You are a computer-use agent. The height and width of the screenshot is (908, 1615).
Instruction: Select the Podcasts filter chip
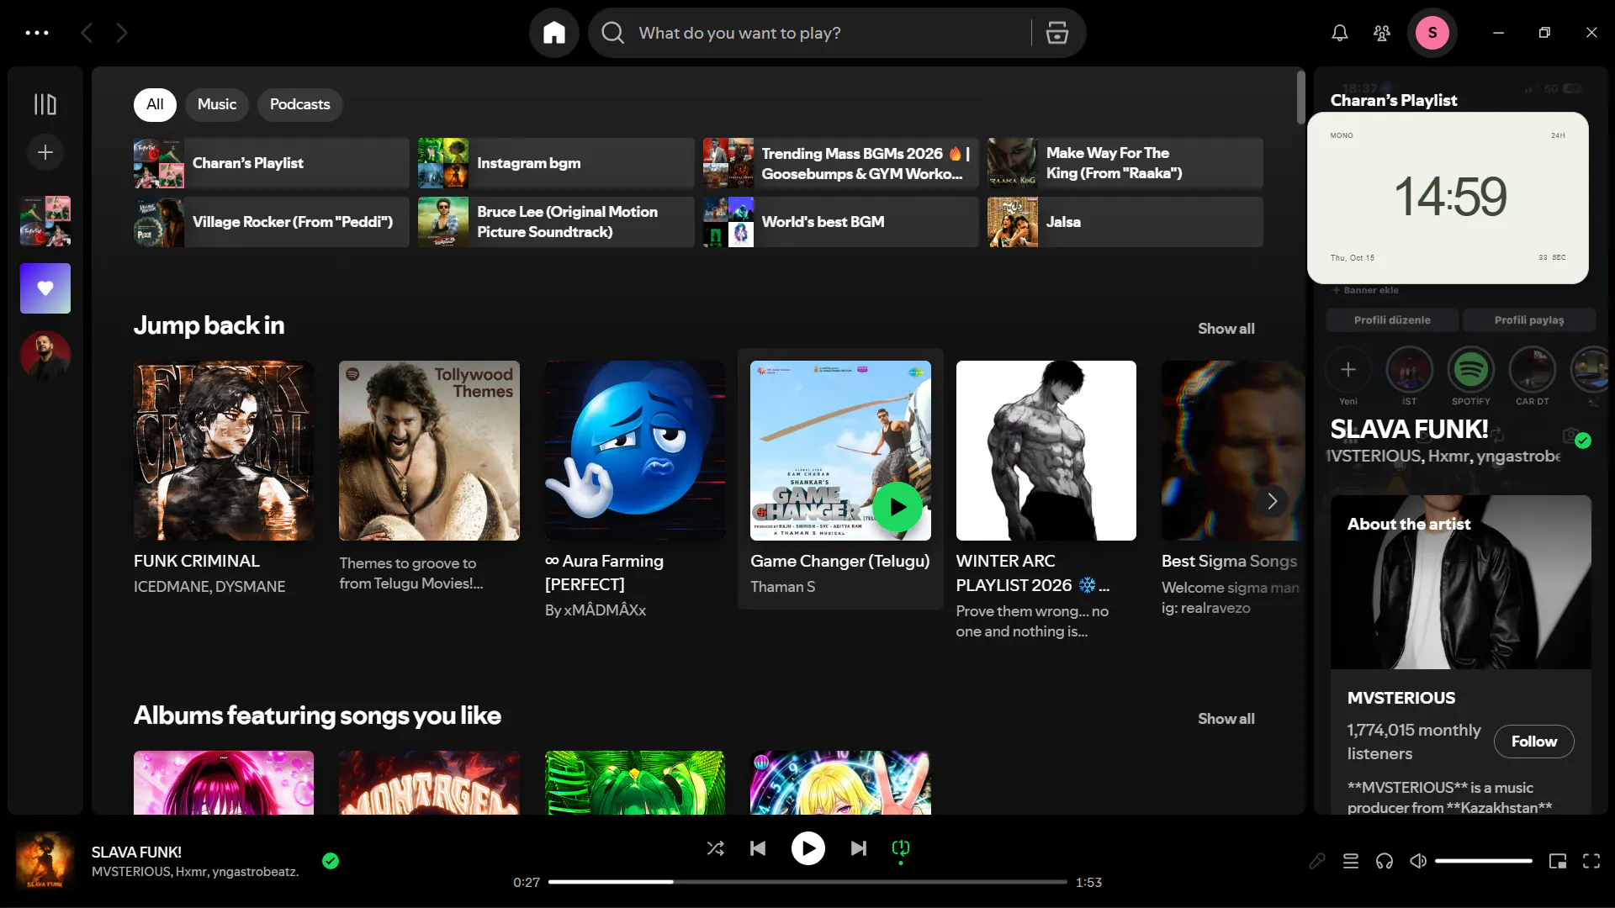tap(299, 104)
